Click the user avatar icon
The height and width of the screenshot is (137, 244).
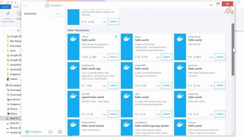(x=47, y=5)
